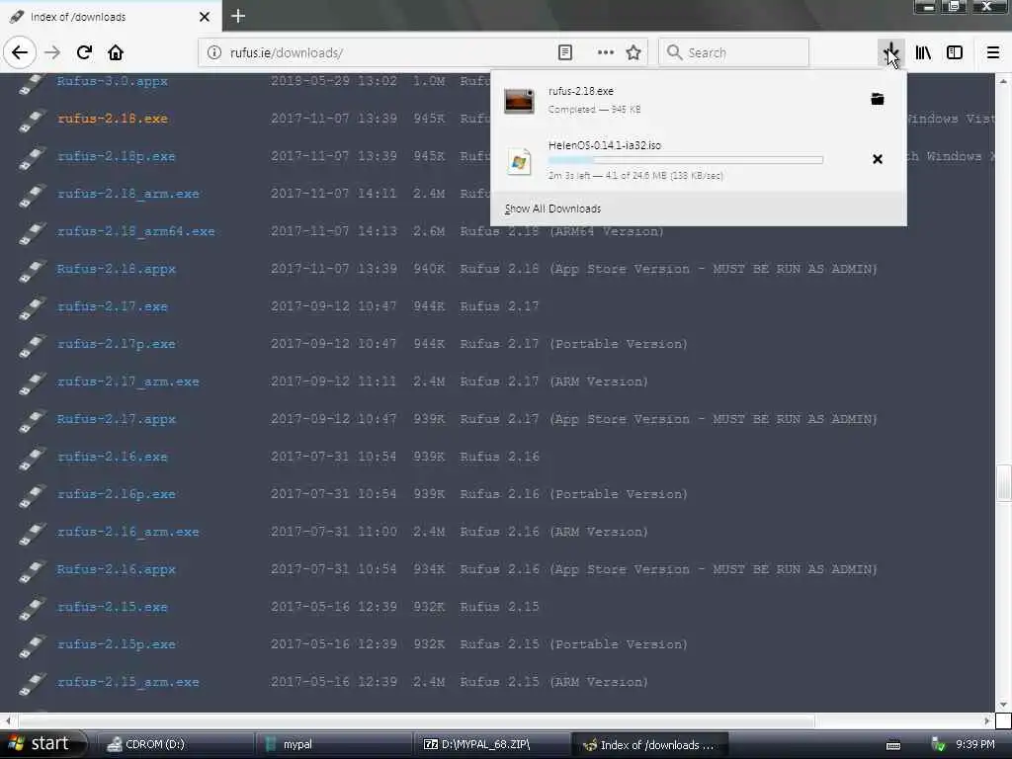
Task: Click USB icon beside rufus-2.16p.exe
Action: click(x=32, y=496)
